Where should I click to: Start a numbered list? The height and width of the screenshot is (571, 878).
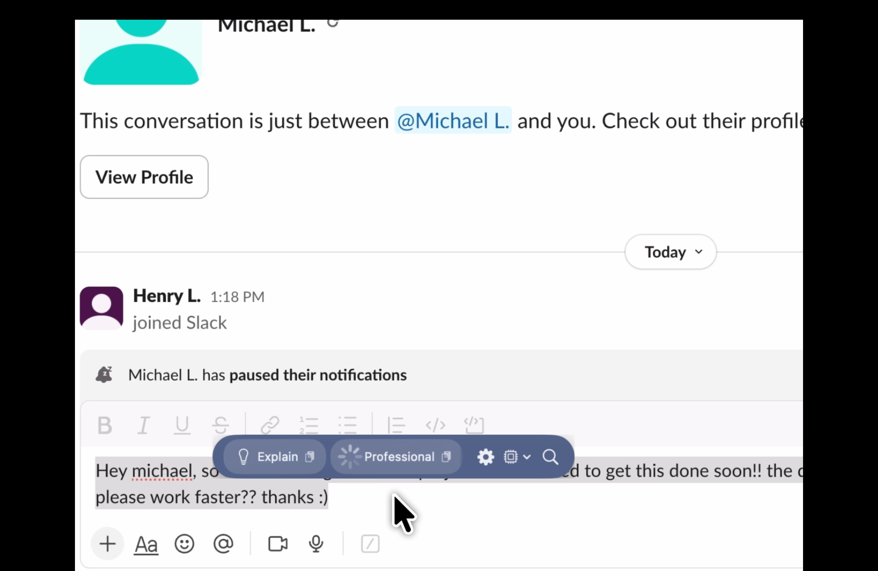(309, 425)
